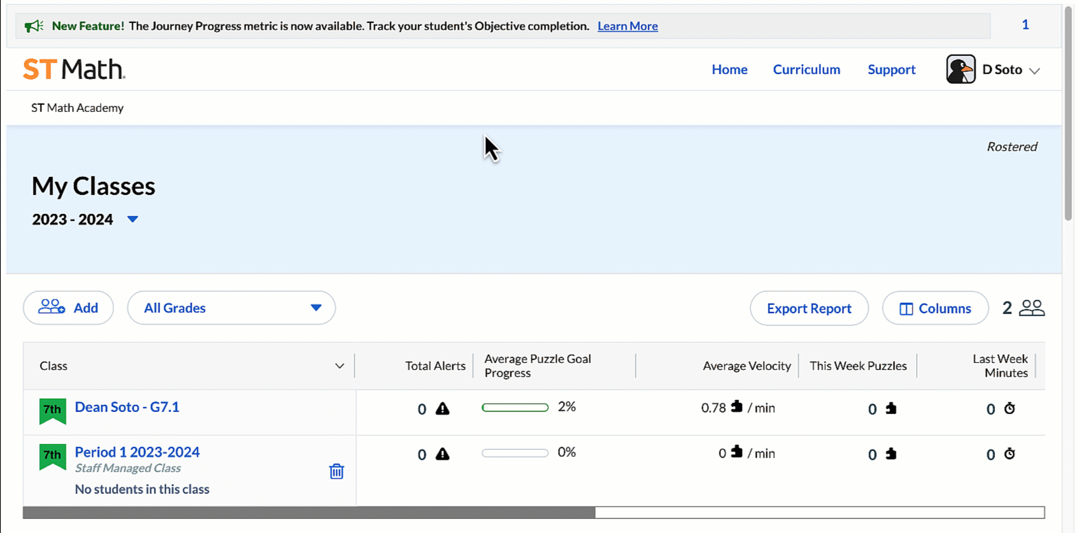Click the Rostered label
This screenshot has height=533, width=1079.
point(1012,147)
